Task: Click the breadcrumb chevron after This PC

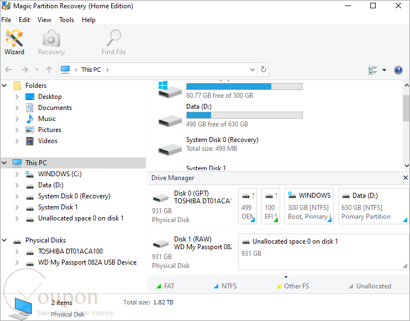Action: tap(107, 70)
